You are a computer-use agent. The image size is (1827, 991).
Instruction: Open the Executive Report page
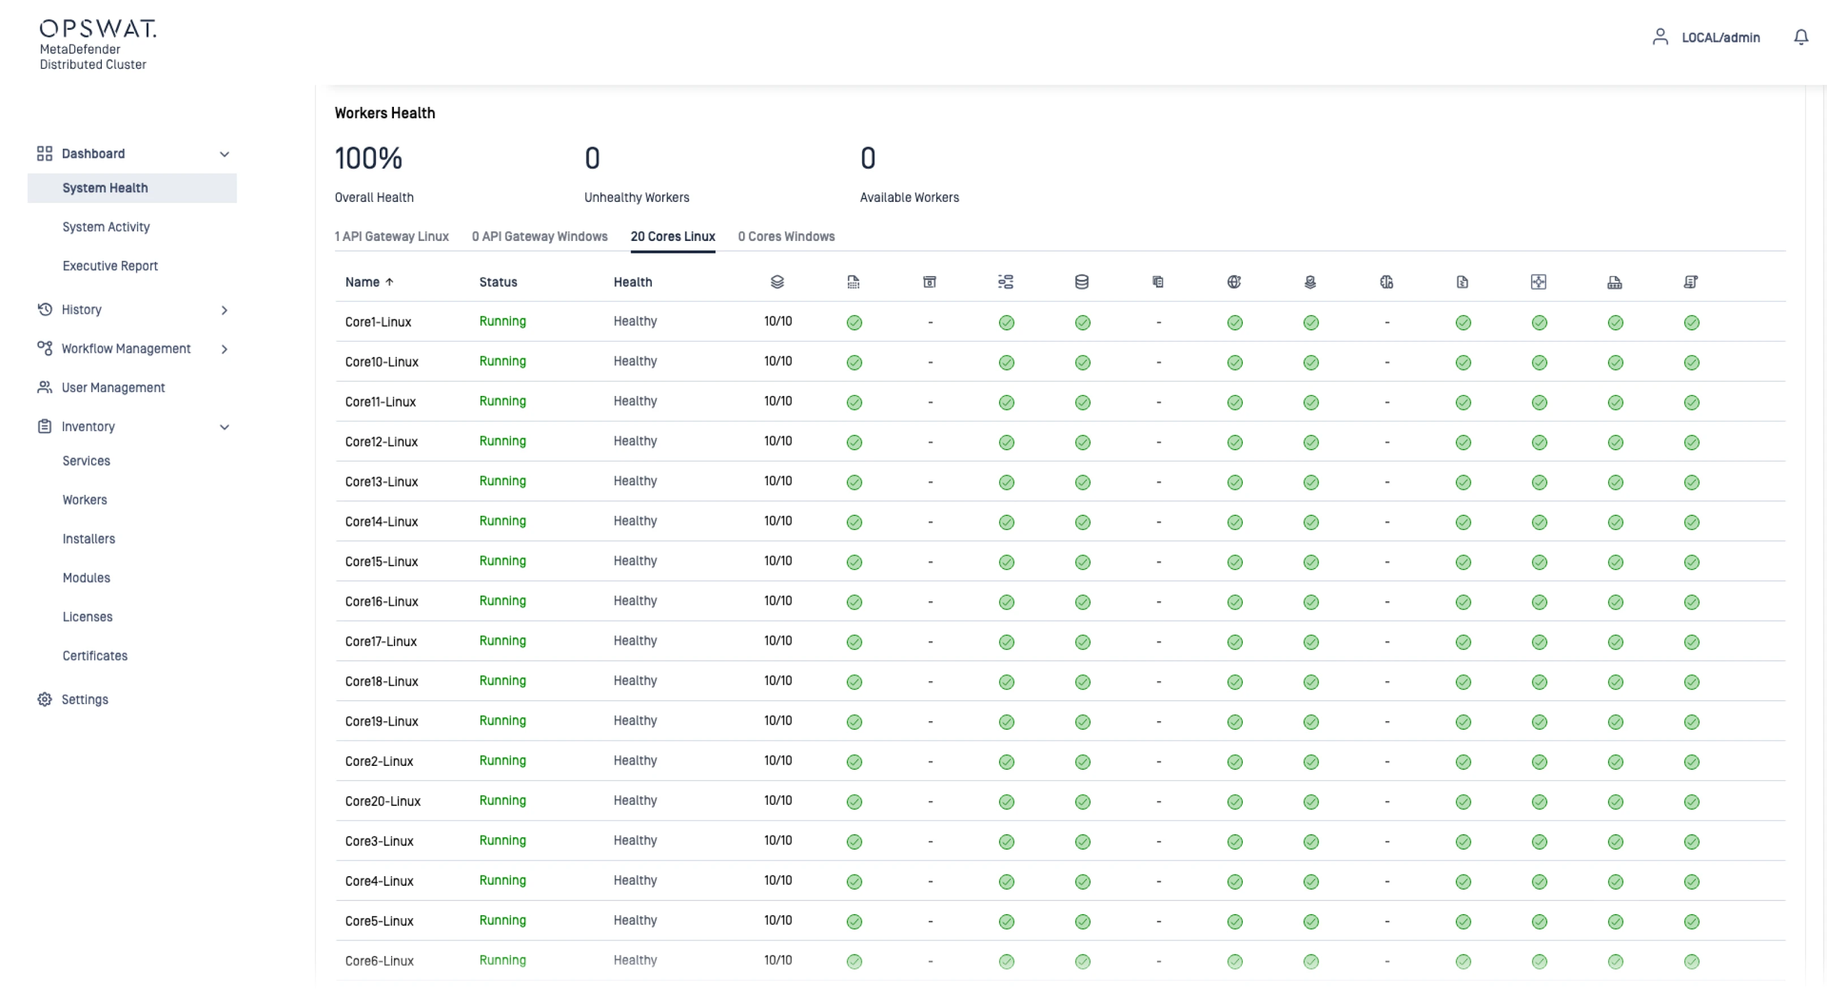coord(110,266)
